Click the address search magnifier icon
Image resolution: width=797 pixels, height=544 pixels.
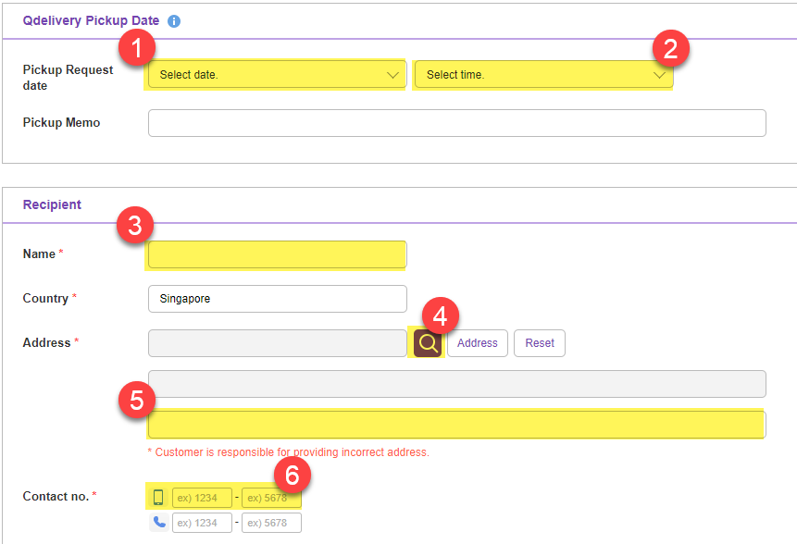pyautogui.click(x=428, y=343)
